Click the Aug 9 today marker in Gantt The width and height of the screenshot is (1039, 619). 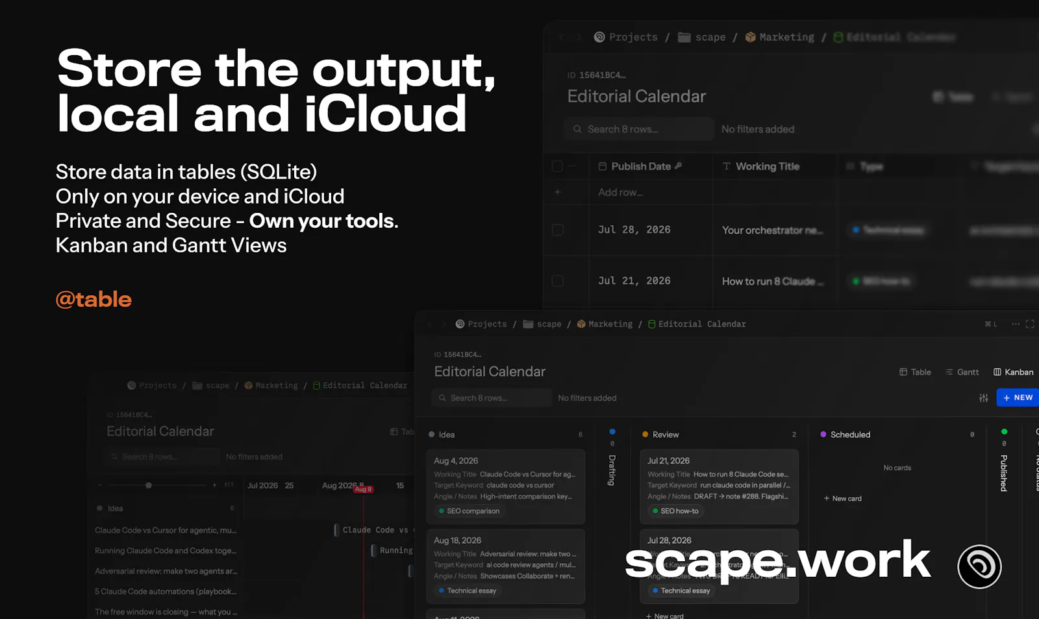(x=364, y=489)
